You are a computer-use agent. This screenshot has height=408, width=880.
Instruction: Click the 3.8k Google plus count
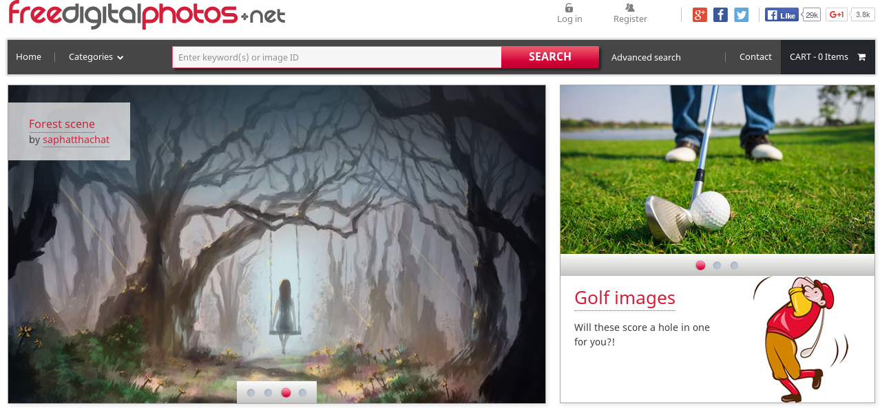863,14
